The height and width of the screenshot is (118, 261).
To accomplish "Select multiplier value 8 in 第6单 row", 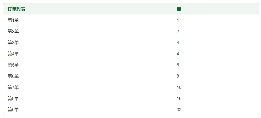I will coord(178,76).
